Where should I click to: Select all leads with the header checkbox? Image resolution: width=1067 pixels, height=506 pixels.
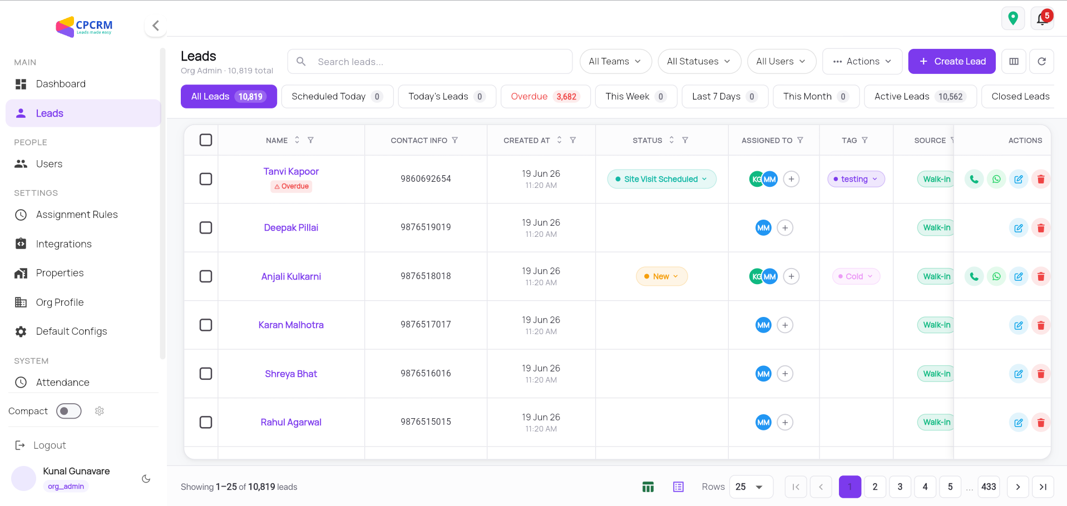[x=206, y=140]
